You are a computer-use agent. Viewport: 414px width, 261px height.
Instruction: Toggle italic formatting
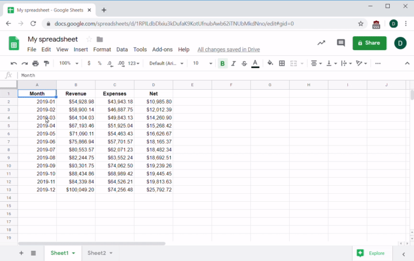pyautogui.click(x=233, y=63)
